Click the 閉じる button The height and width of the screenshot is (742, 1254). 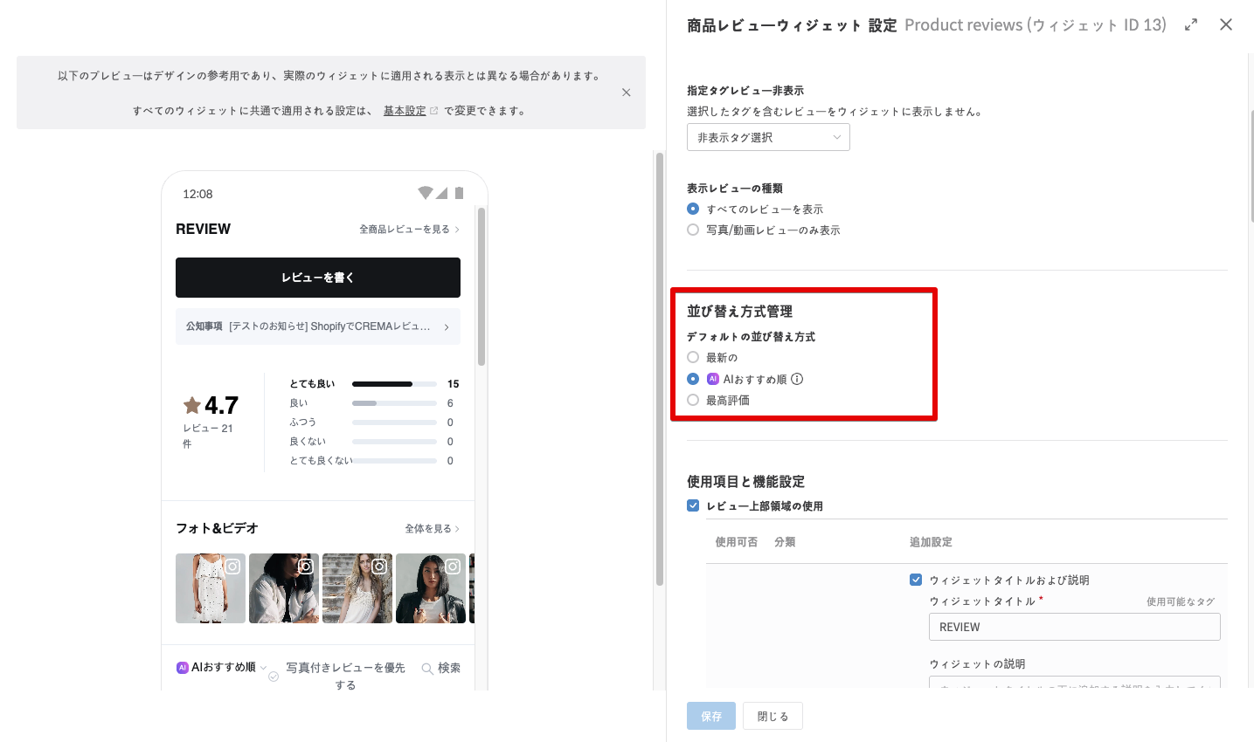pos(772,716)
